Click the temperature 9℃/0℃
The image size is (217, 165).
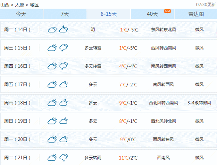click(128, 139)
